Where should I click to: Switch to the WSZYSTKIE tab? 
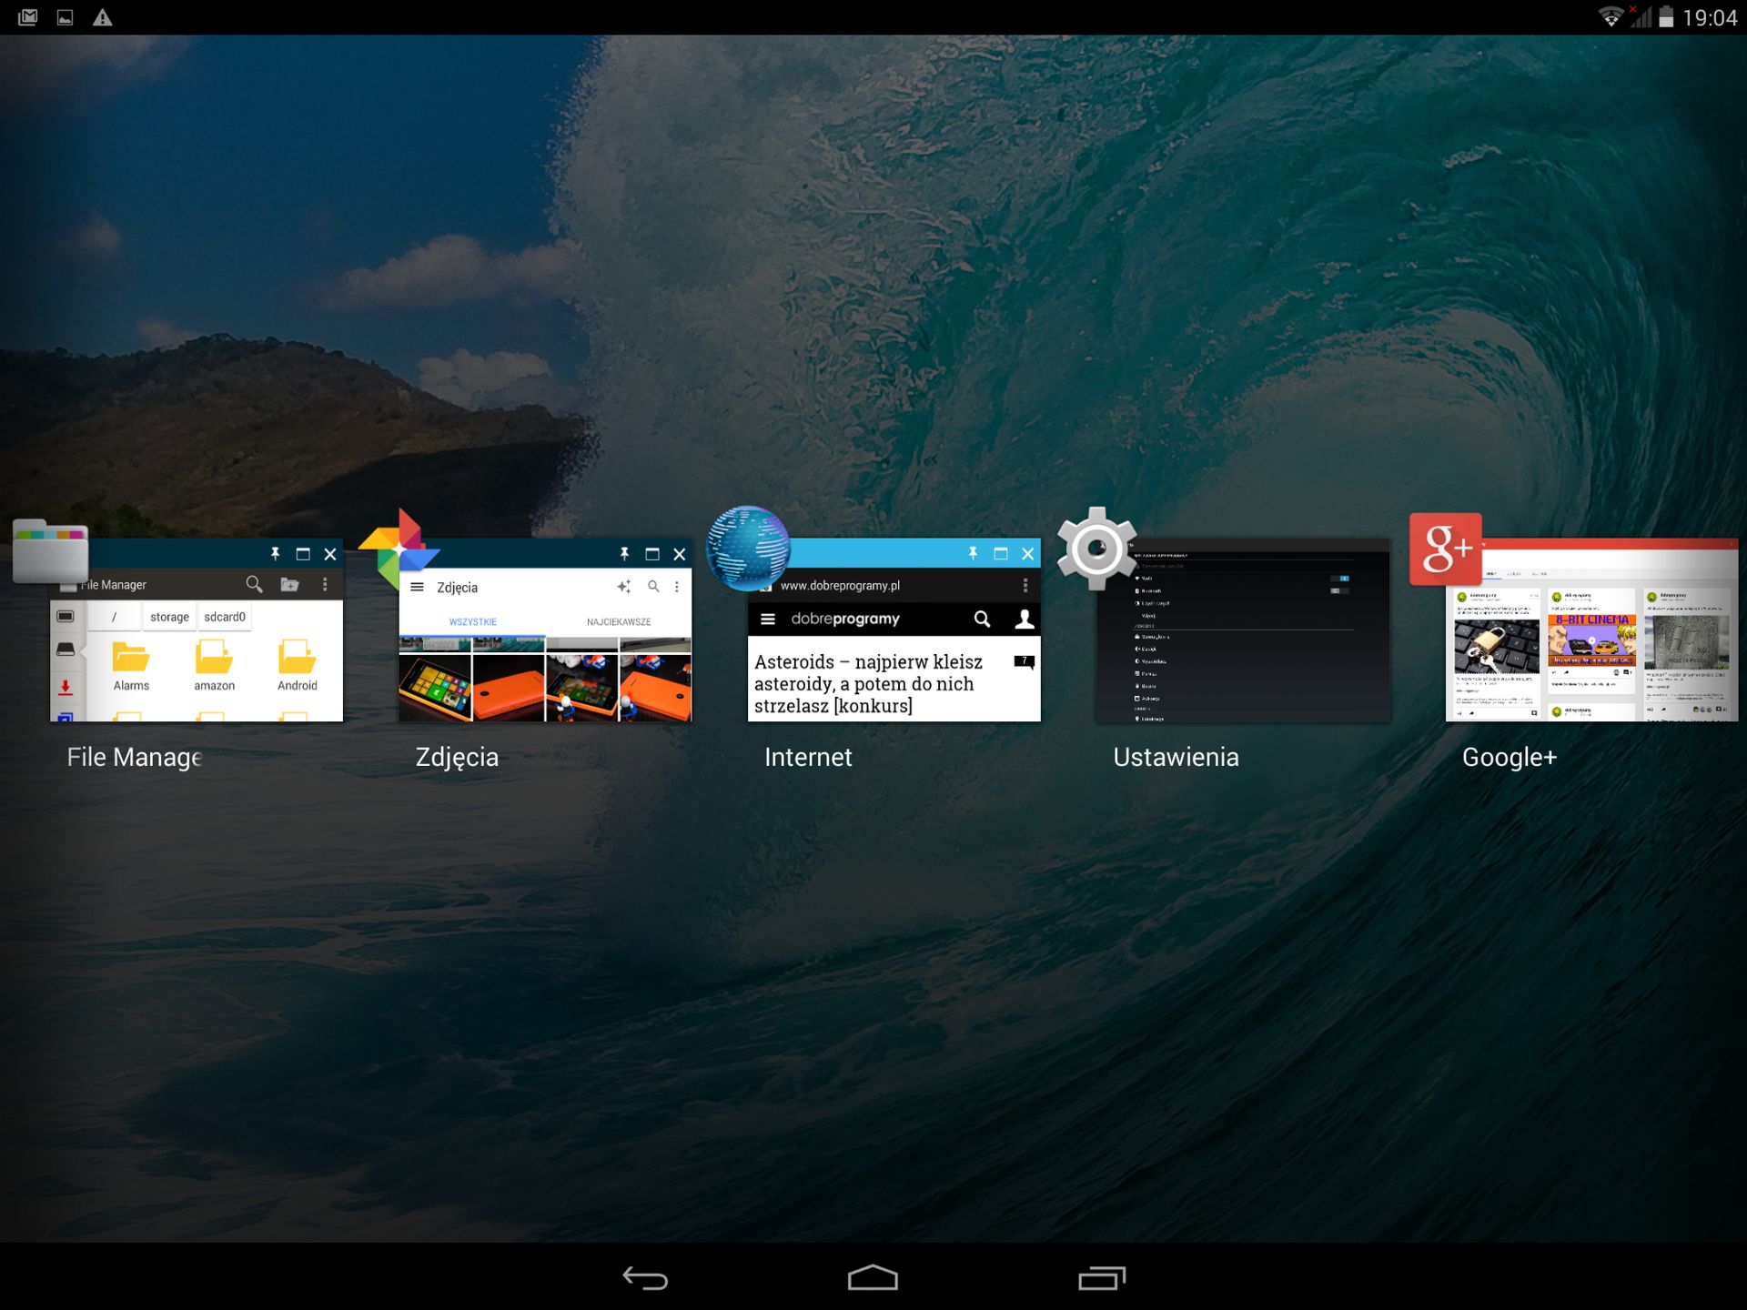[472, 622]
